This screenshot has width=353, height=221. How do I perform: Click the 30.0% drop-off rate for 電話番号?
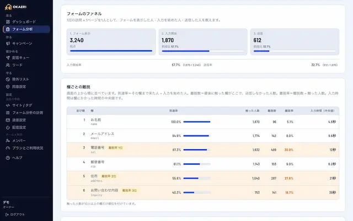tap(289, 150)
